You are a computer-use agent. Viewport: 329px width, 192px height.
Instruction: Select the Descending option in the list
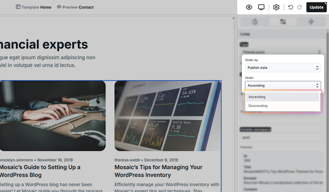(282, 106)
